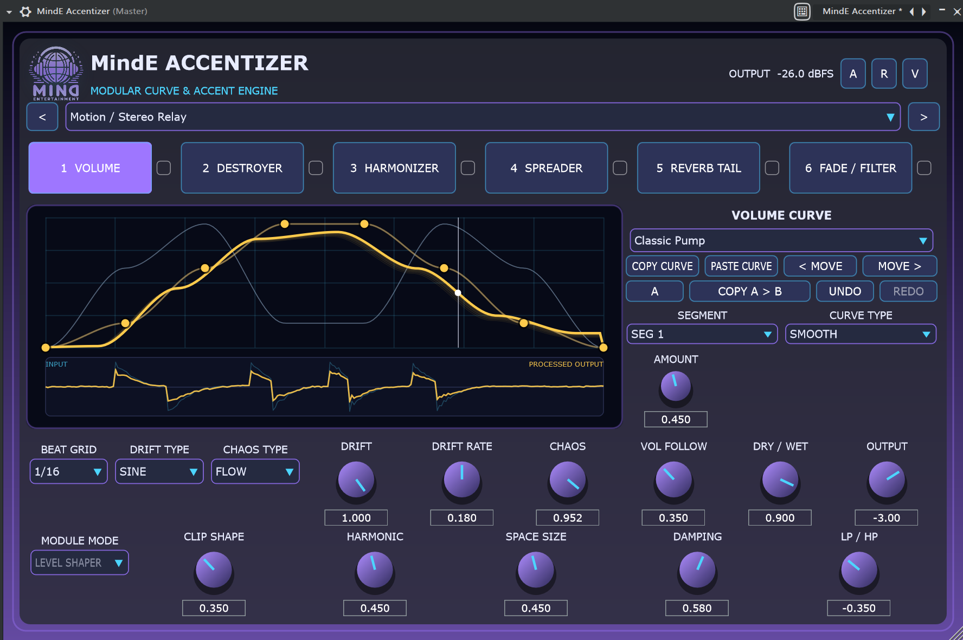Click the DRIFT value field 1.000
Image resolution: width=963 pixels, height=640 pixels.
[x=356, y=518]
